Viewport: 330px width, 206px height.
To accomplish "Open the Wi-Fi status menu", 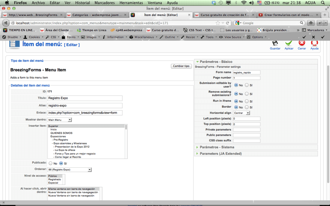I will 244,3.
